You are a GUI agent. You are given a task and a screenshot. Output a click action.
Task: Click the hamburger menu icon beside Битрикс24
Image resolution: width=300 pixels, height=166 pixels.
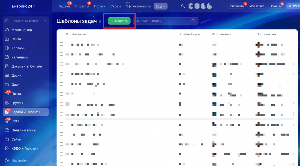pos(7,6)
